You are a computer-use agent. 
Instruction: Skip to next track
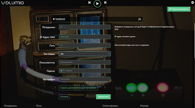(105, 3)
